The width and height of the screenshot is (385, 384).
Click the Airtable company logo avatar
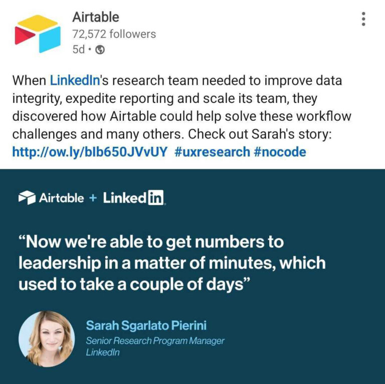tap(36, 34)
